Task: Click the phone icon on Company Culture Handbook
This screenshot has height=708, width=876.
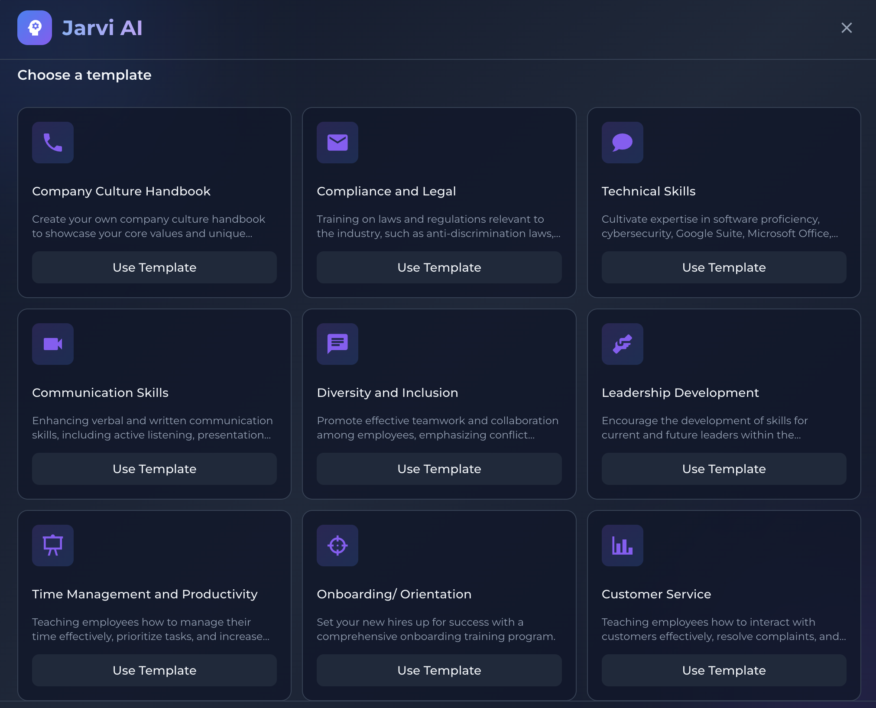Action: click(53, 143)
